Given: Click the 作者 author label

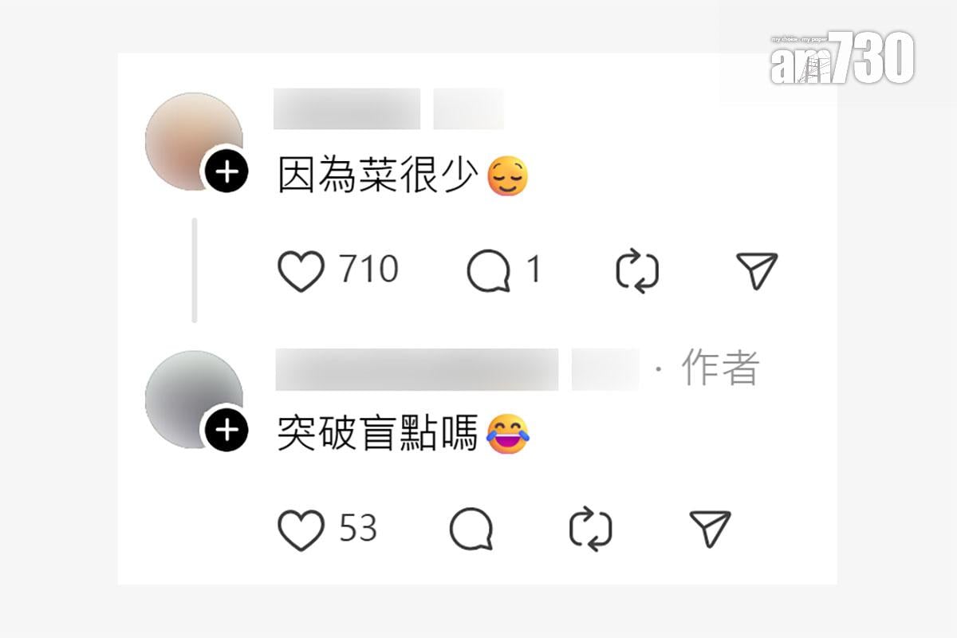Looking at the screenshot, I should pos(720,368).
